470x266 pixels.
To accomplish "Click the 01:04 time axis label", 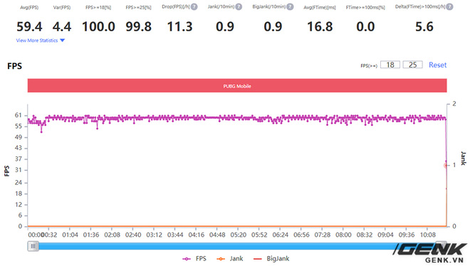I will coord(70,235).
